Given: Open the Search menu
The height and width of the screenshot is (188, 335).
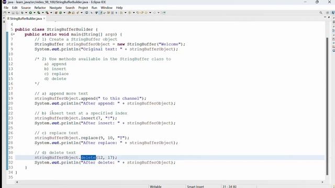Looking at the screenshot, I should [70, 8].
